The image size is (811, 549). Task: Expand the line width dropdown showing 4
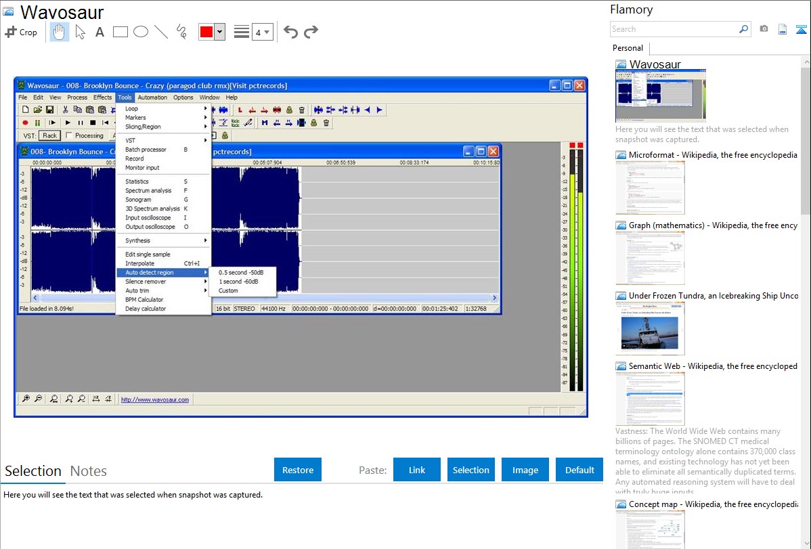point(262,32)
